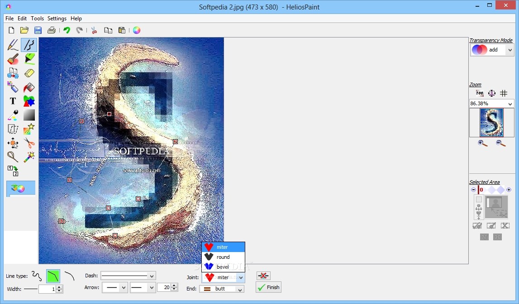Redo with the gray arrow
The width and height of the screenshot is (519, 304).
pyautogui.click(x=80, y=30)
